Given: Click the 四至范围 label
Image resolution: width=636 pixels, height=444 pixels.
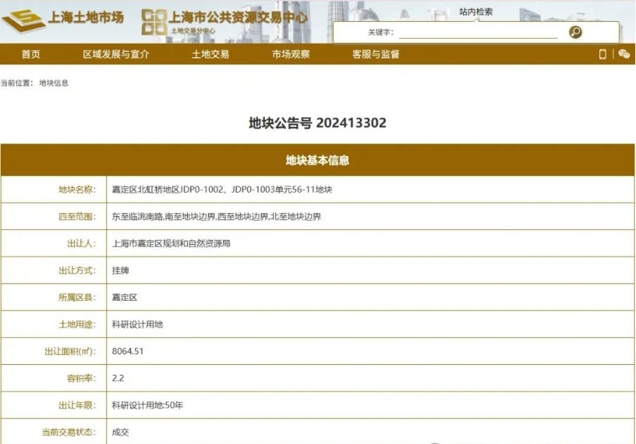Looking at the screenshot, I should (x=77, y=217).
